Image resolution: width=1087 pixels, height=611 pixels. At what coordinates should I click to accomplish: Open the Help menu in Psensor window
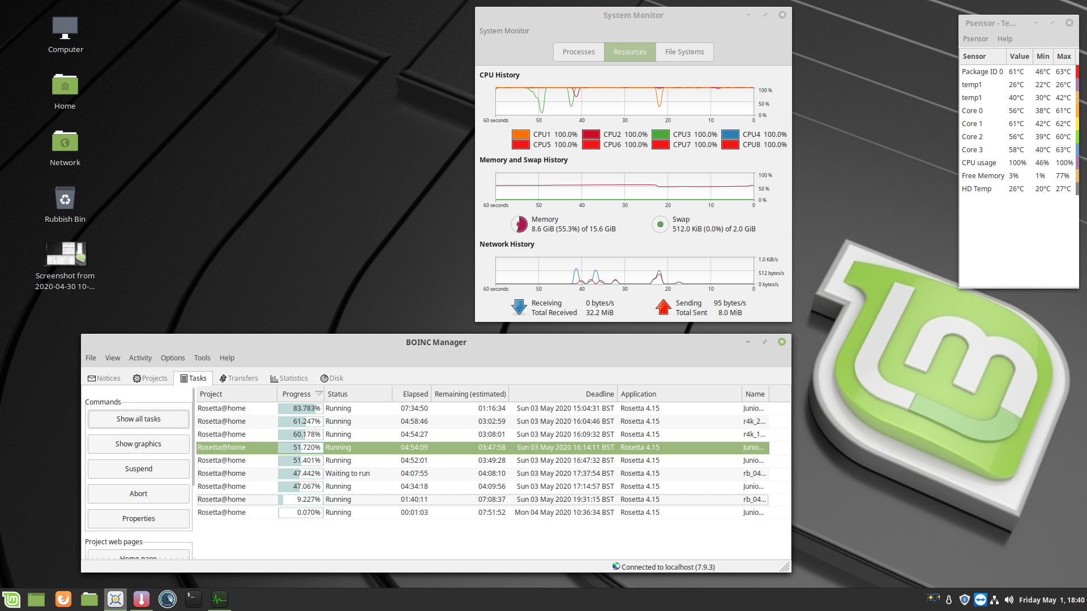1005,38
